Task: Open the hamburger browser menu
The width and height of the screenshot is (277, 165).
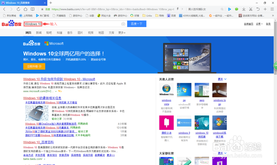Action: coord(272,9)
